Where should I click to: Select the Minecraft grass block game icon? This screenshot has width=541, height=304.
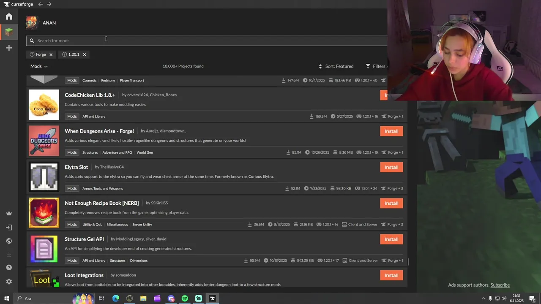pos(9,32)
